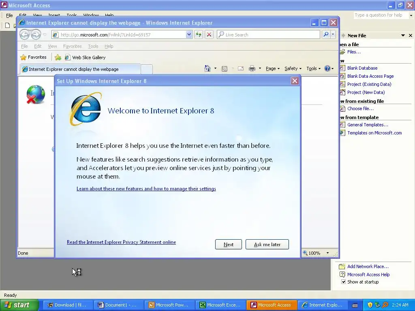The height and width of the screenshot is (311, 415).
Task: Open the Tools dropdown in command bar
Action: (x=313, y=68)
